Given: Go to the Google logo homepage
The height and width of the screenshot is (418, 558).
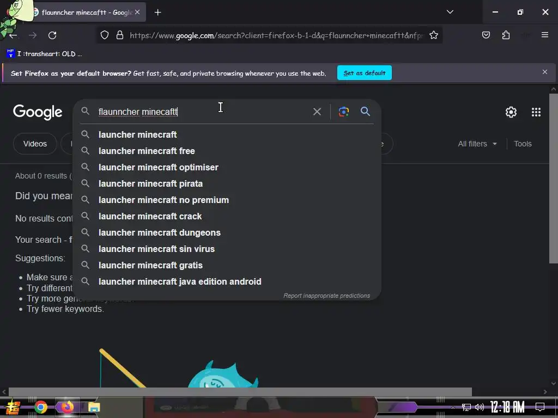Looking at the screenshot, I should pos(38,112).
